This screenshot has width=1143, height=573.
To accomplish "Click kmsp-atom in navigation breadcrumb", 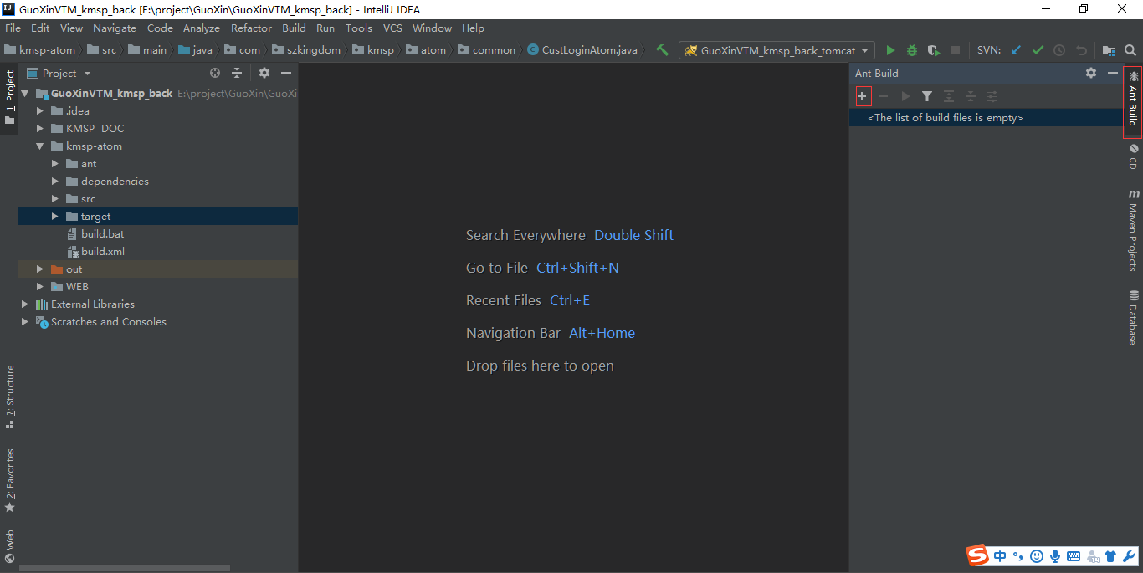I will click(x=40, y=50).
